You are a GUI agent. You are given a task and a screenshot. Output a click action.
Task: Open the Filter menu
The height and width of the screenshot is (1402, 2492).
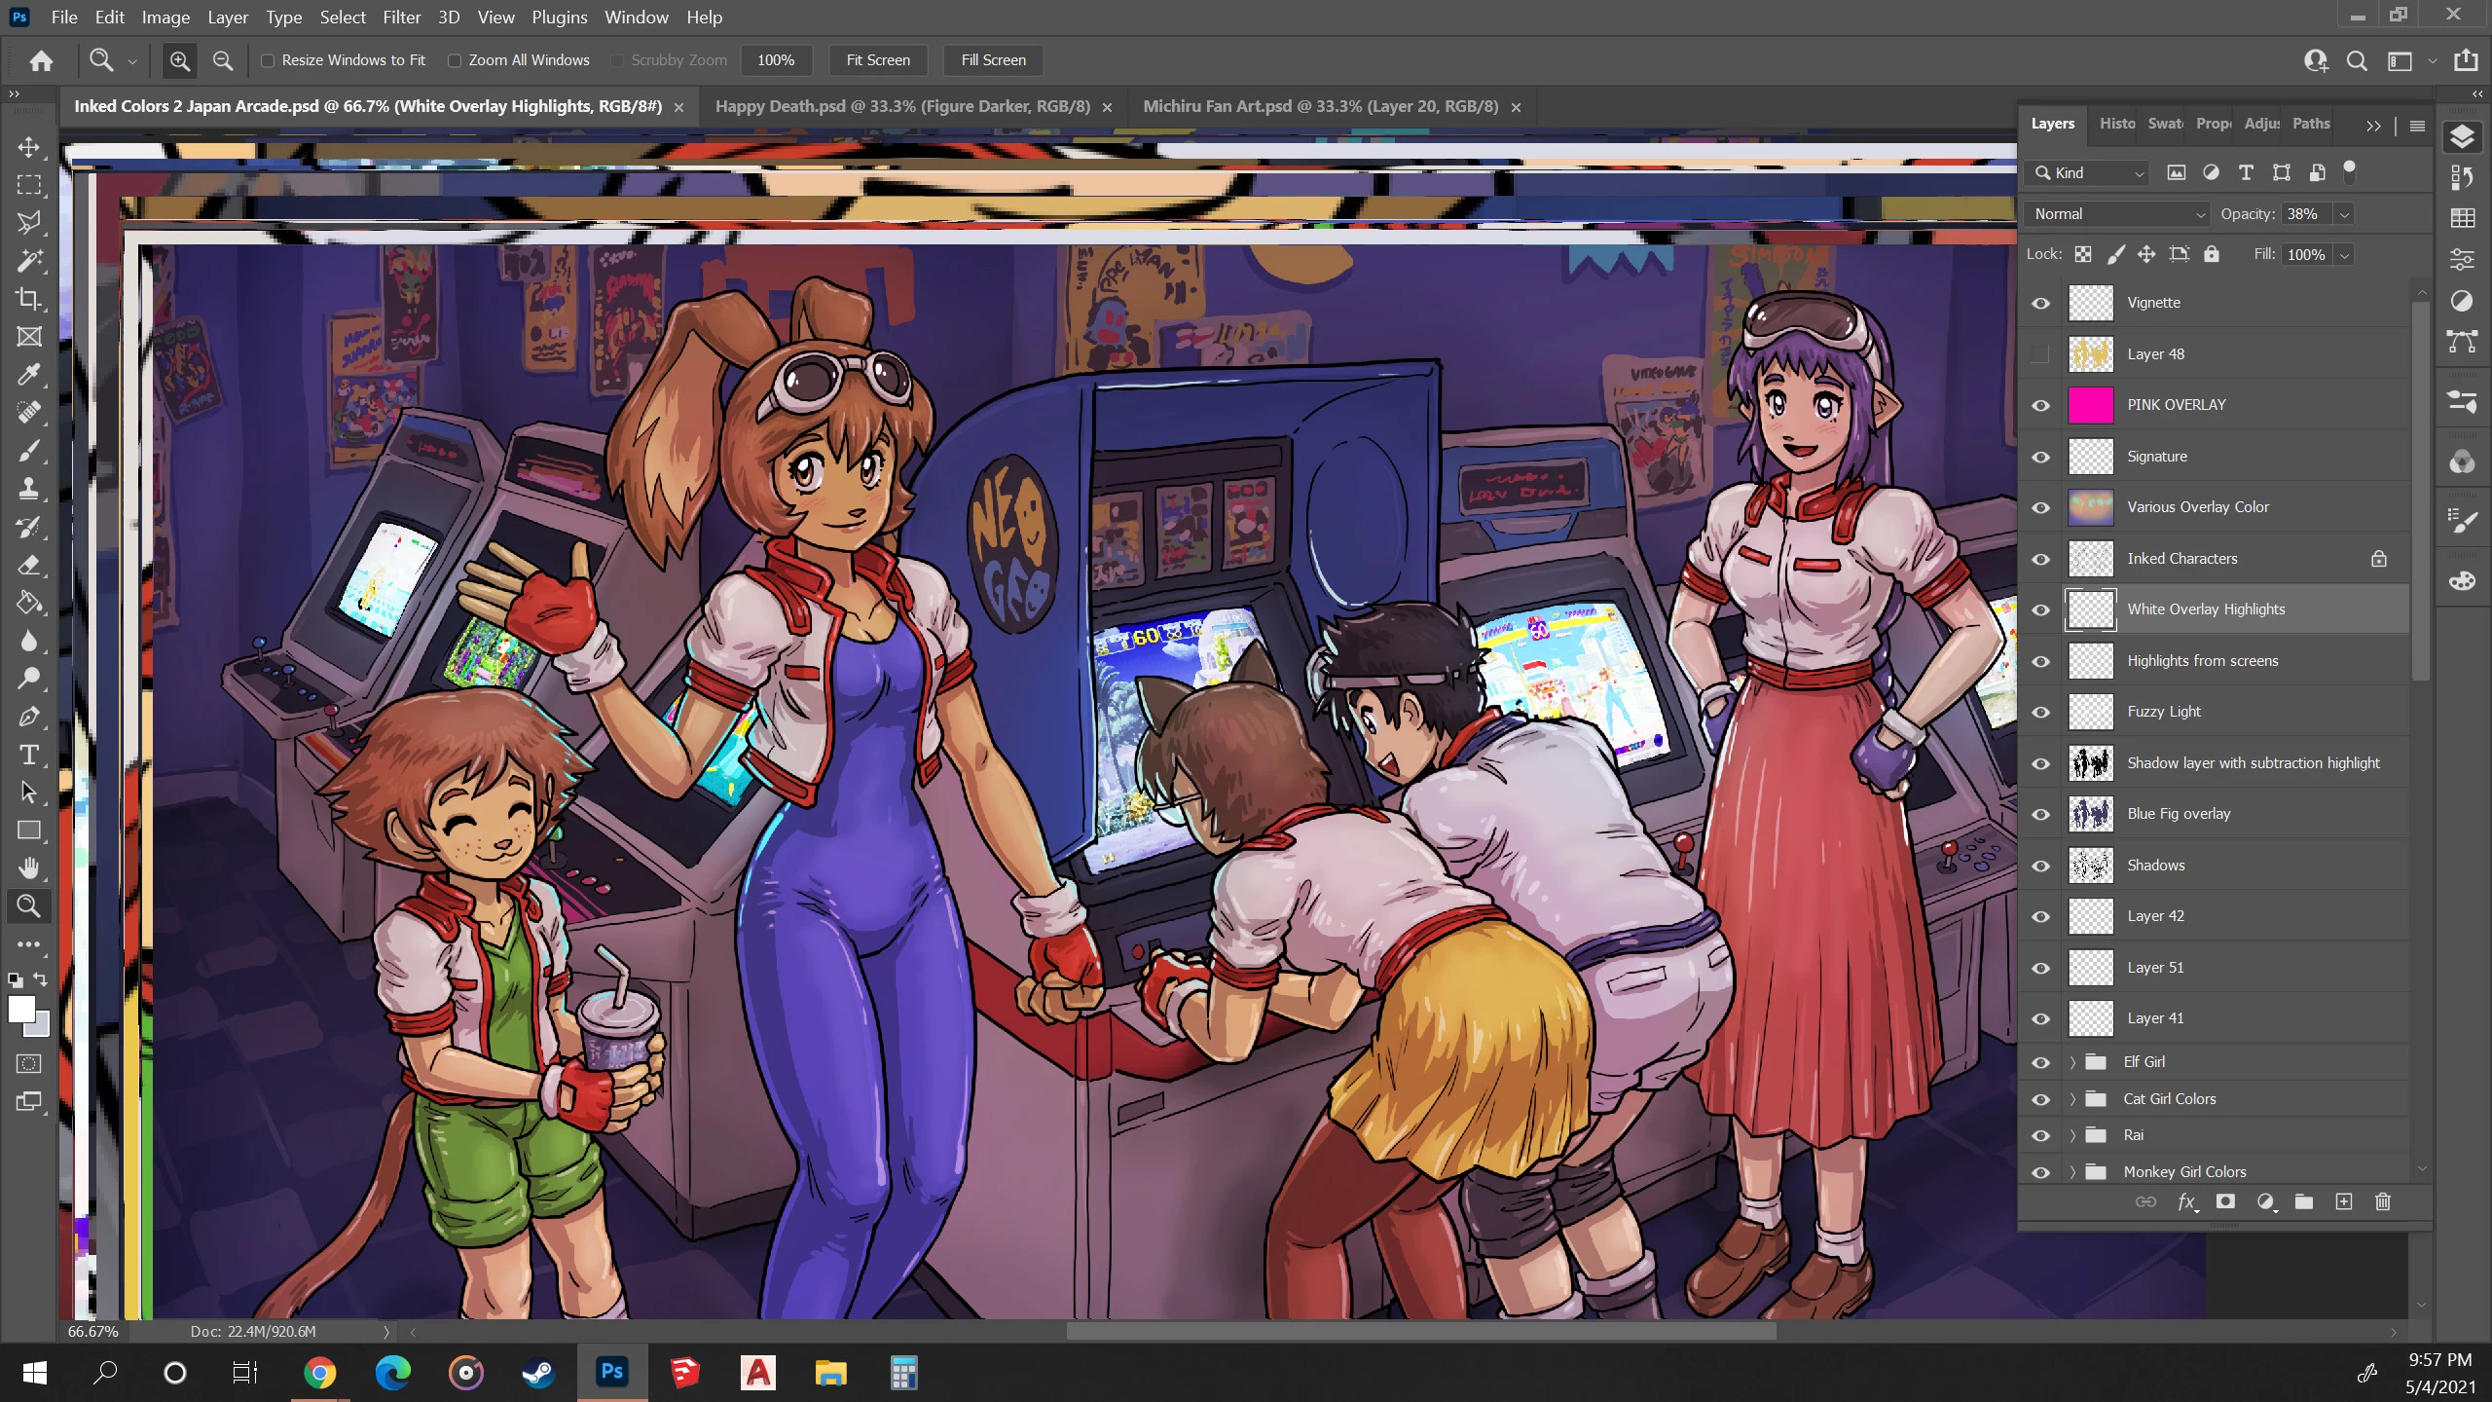pyautogui.click(x=401, y=18)
